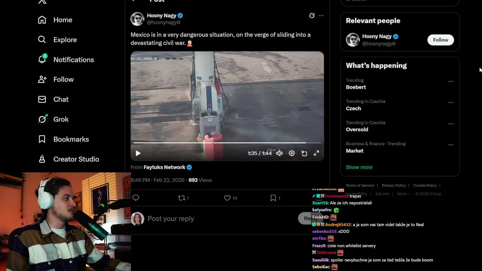Open Hosny Nagy profile in Relevant people

377,37
